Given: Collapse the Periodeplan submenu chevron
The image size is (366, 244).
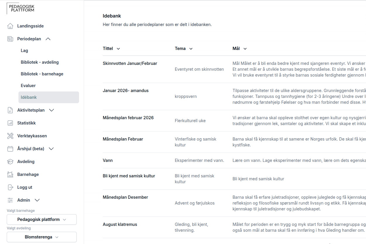Looking at the screenshot, I should point(48,39).
